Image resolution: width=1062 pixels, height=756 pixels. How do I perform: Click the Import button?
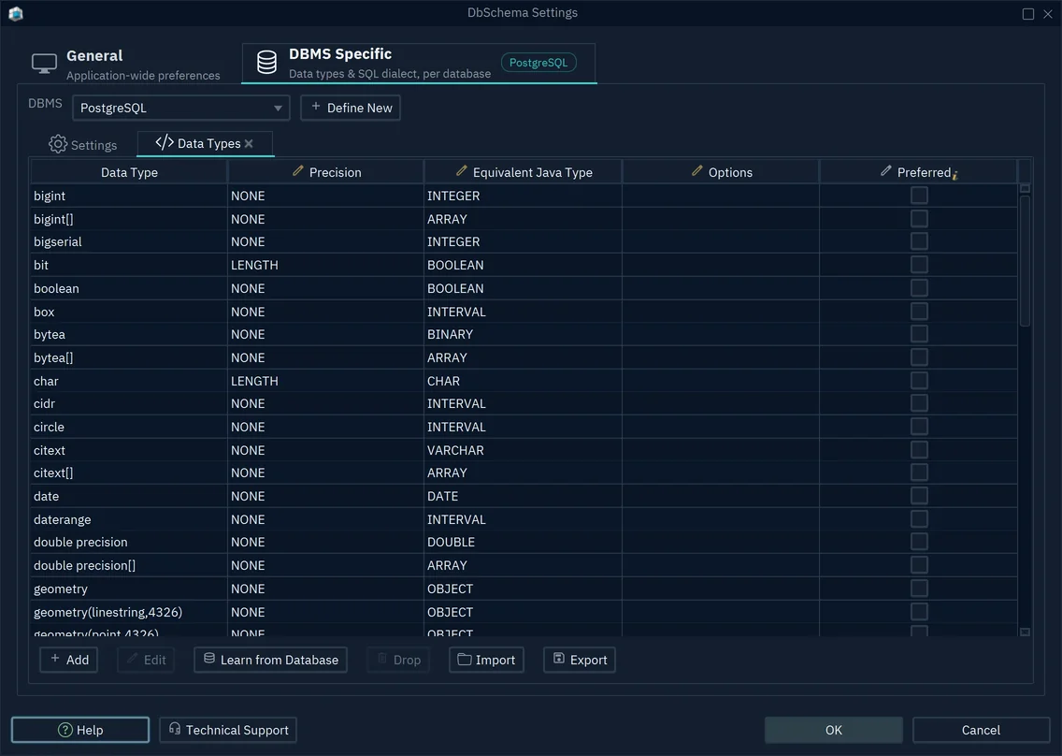486,660
